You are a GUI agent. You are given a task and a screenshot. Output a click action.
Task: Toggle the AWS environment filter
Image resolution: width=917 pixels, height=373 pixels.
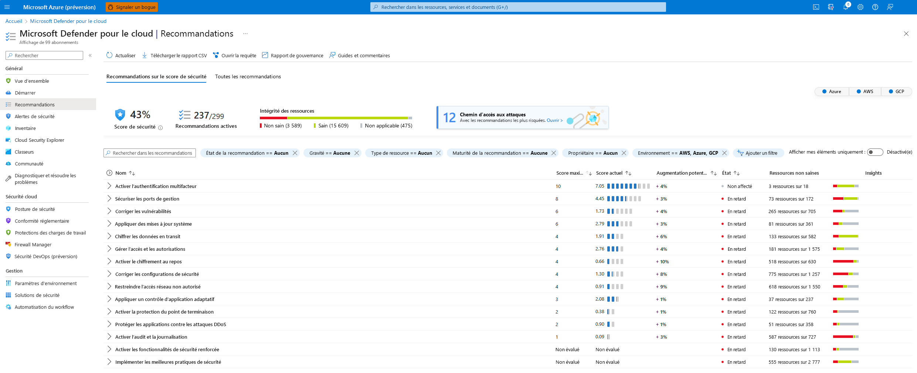(x=865, y=92)
